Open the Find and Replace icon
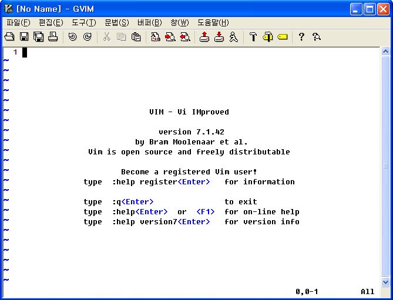The width and height of the screenshot is (393, 300). click(x=156, y=37)
